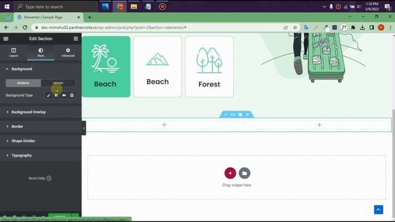Screen dimensions: 395x222
Task: Share this page icon in address bar
Action: [286, 27]
